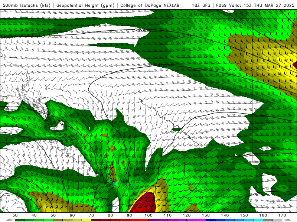297x222 pixels.
Task: Select the "15Z THU MAR 27 2025" valid time
Action: pyautogui.click(x=269, y=5)
